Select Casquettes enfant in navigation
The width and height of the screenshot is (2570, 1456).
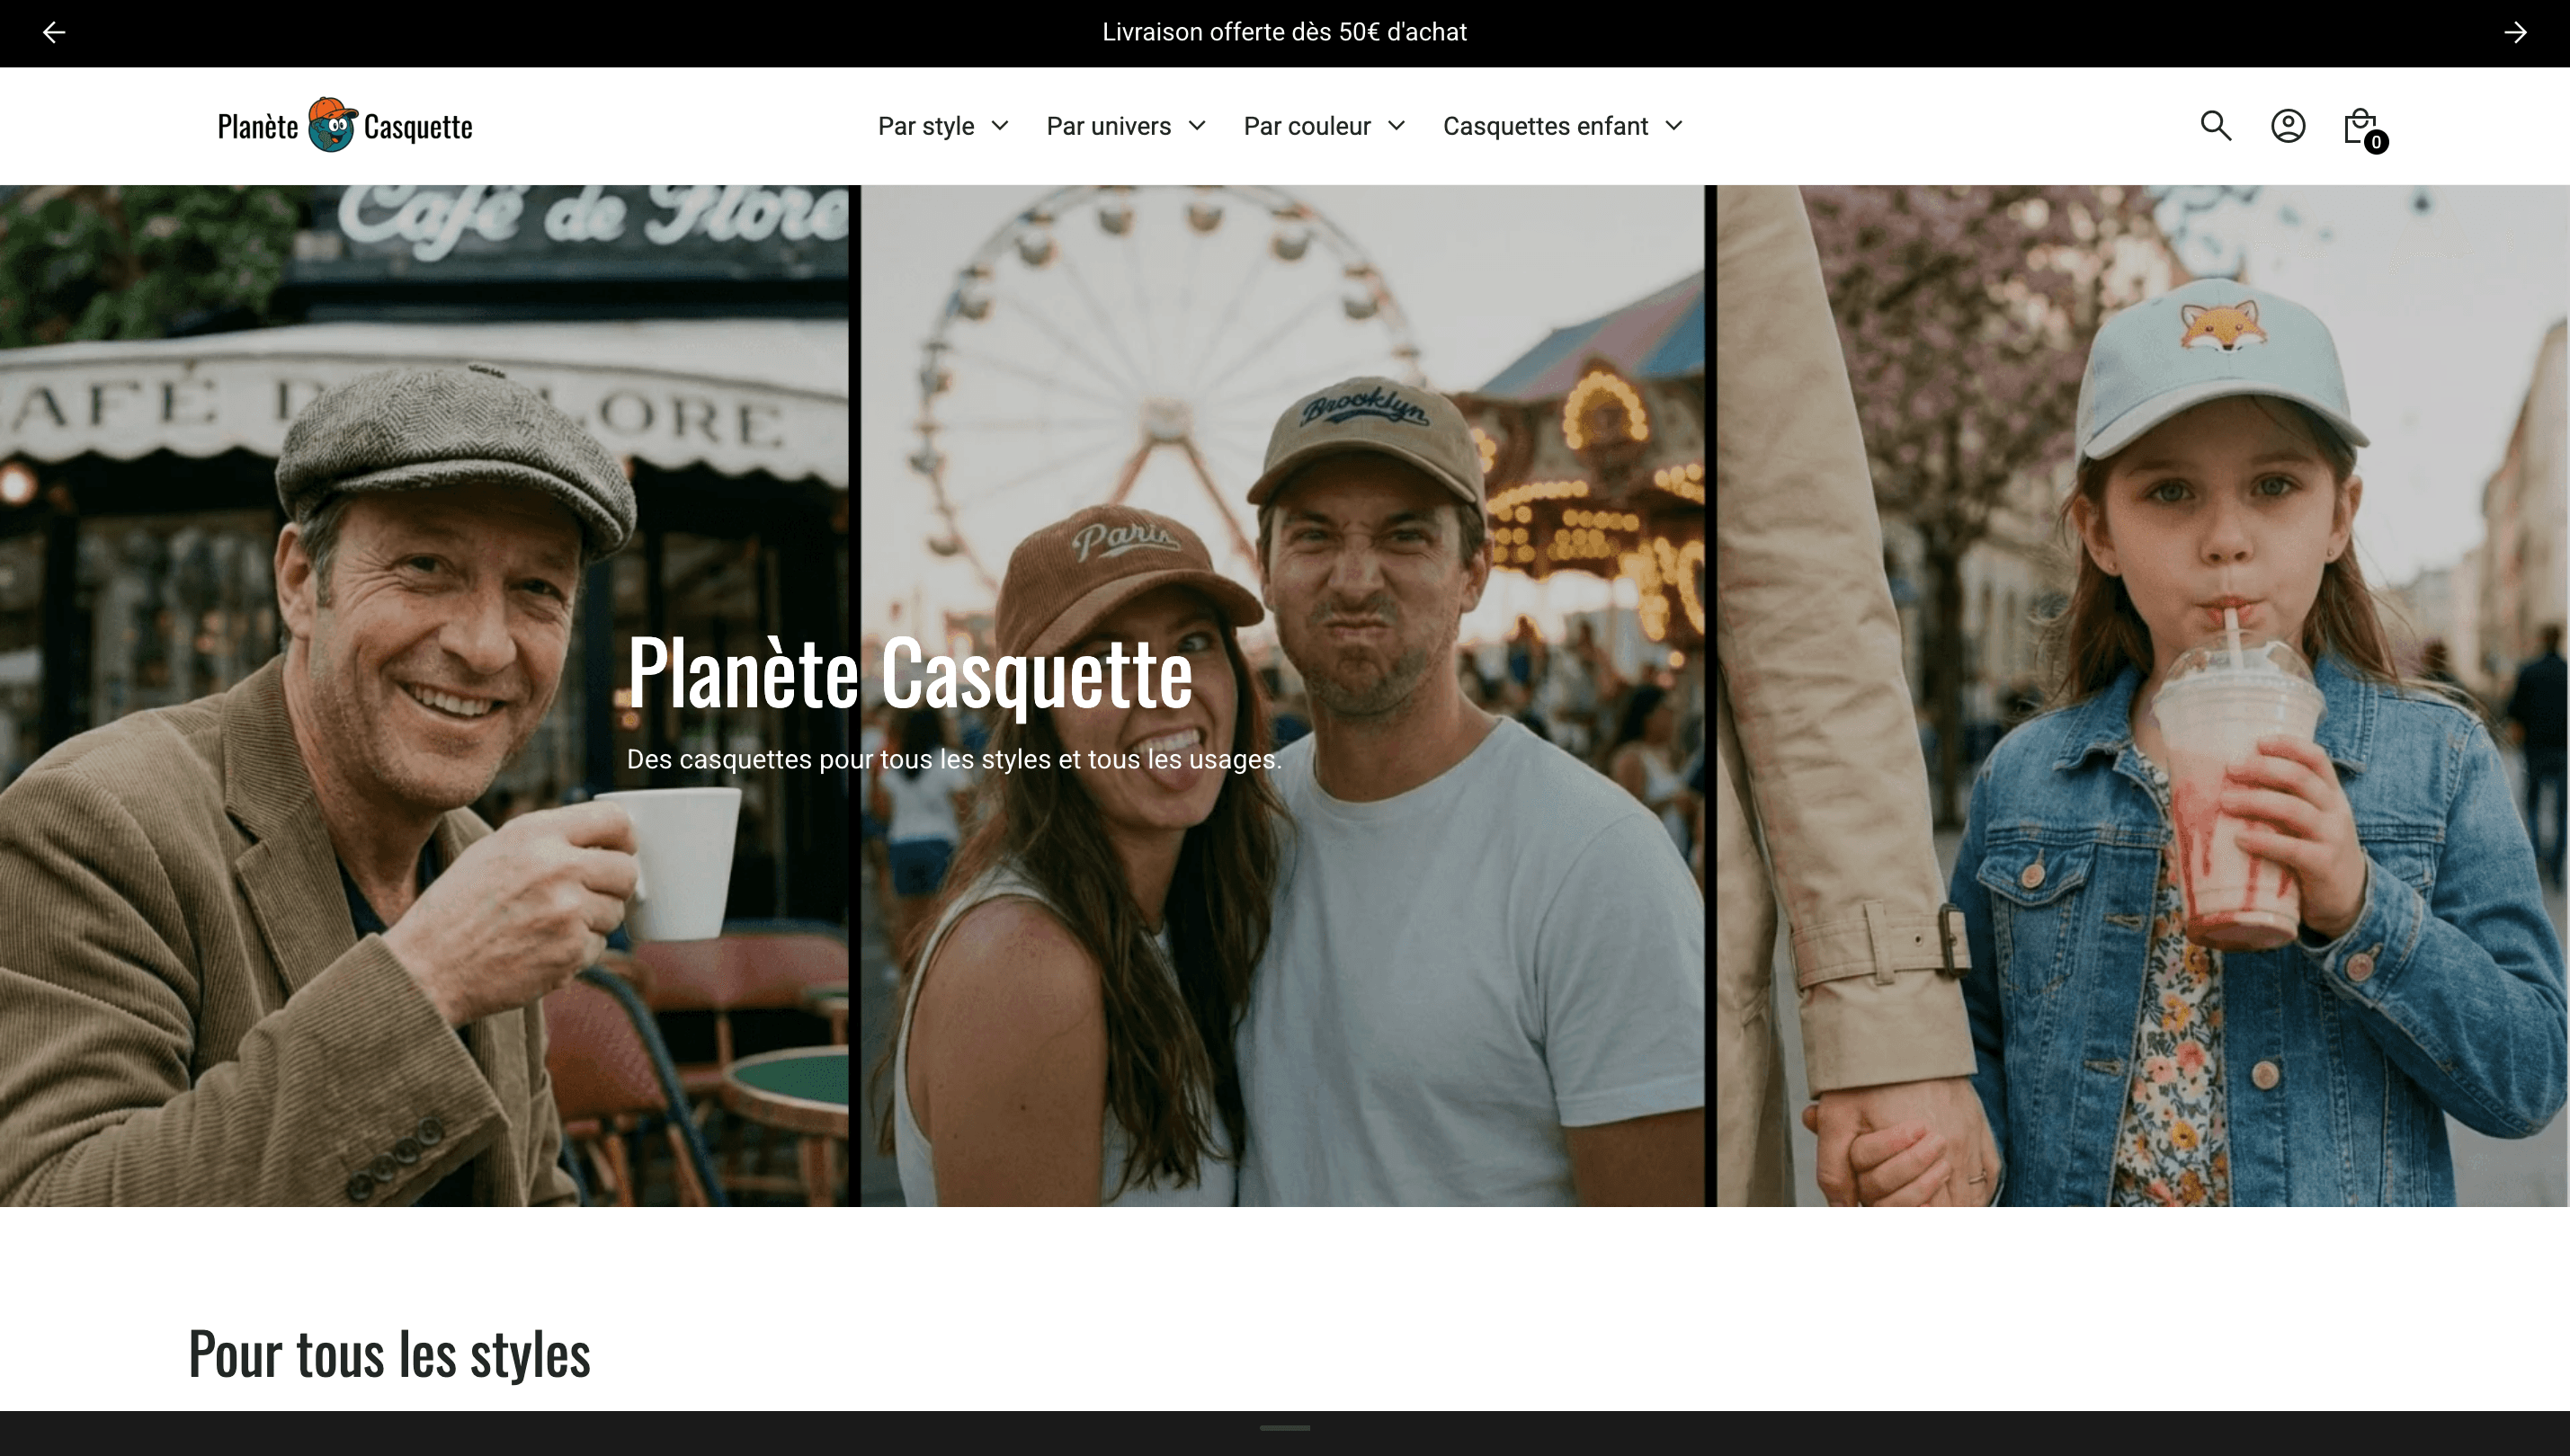pos(1545,126)
